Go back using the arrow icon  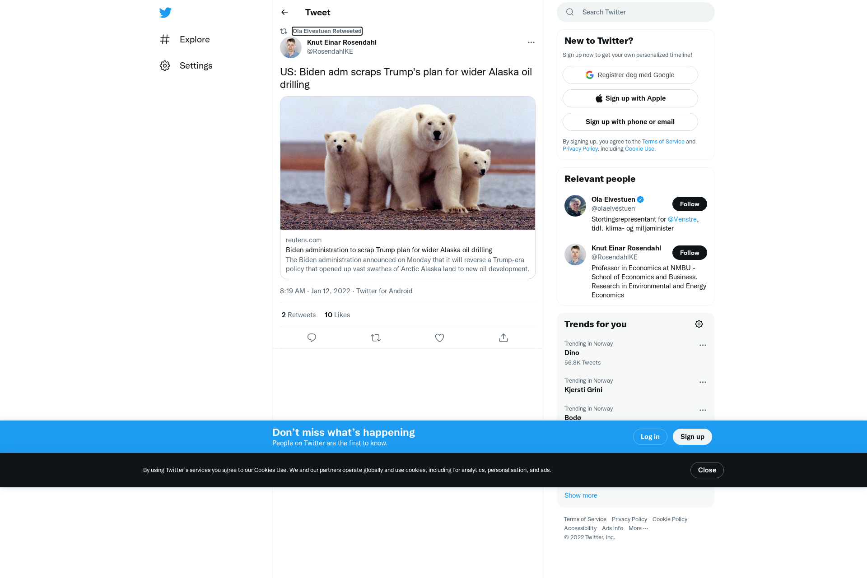pos(284,12)
